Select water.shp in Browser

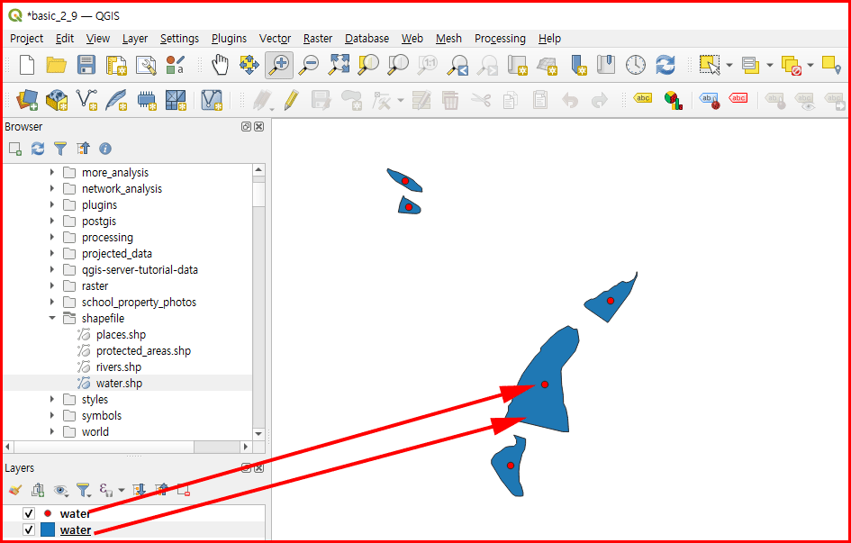click(120, 384)
